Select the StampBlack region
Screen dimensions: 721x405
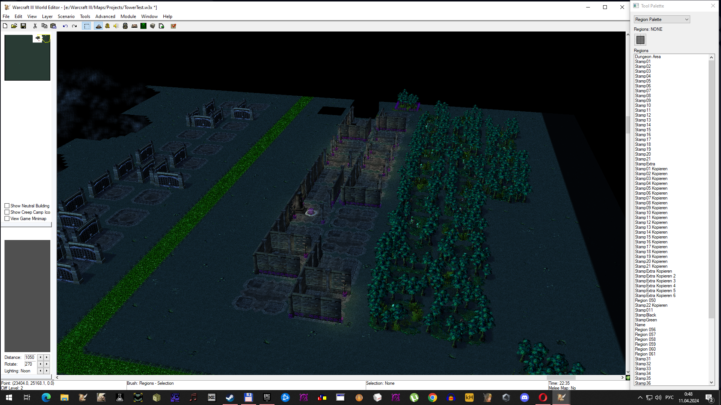pos(646,315)
